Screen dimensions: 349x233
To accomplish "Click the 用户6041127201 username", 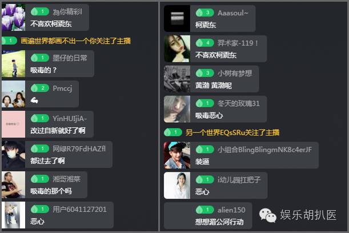I will coord(79,210).
